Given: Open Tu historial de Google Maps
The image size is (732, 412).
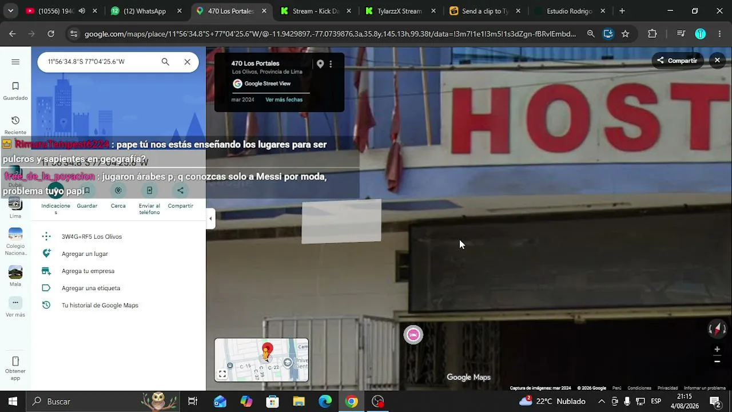Looking at the screenshot, I should (x=100, y=305).
